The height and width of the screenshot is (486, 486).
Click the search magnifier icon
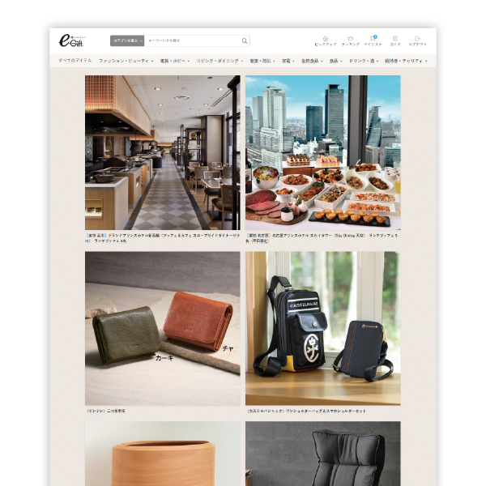click(x=245, y=40)
